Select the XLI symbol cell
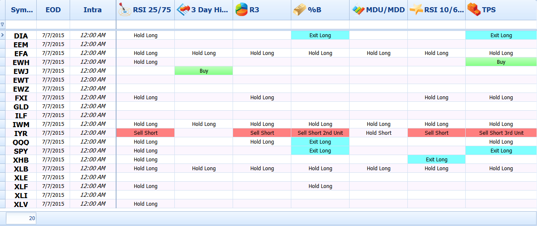 coord(21,195)
